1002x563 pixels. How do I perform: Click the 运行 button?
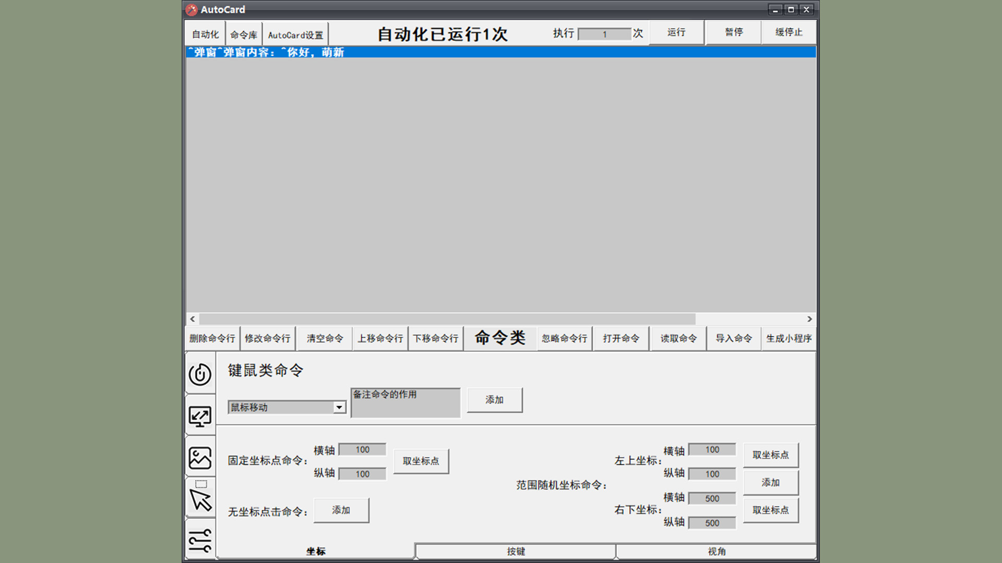click(676, 32)
